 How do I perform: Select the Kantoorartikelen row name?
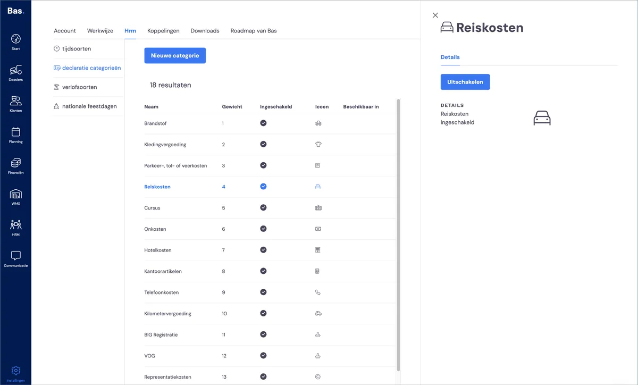[x=163, y=271]
